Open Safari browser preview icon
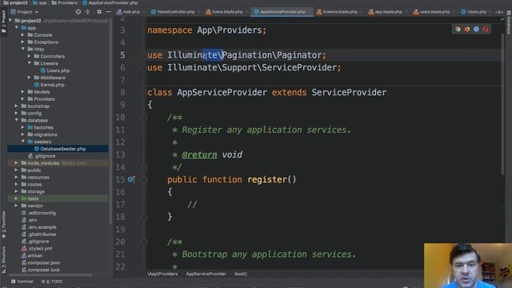 pyautogui.click(x=477, y=30)
